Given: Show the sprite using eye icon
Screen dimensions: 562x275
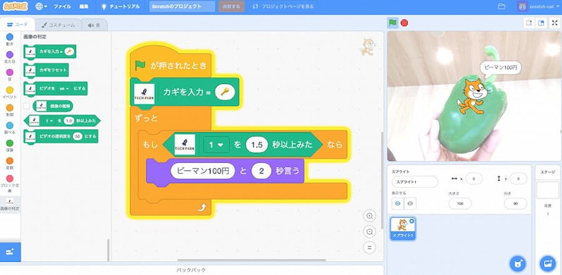Looking at the screenshot, I should 398,204.
